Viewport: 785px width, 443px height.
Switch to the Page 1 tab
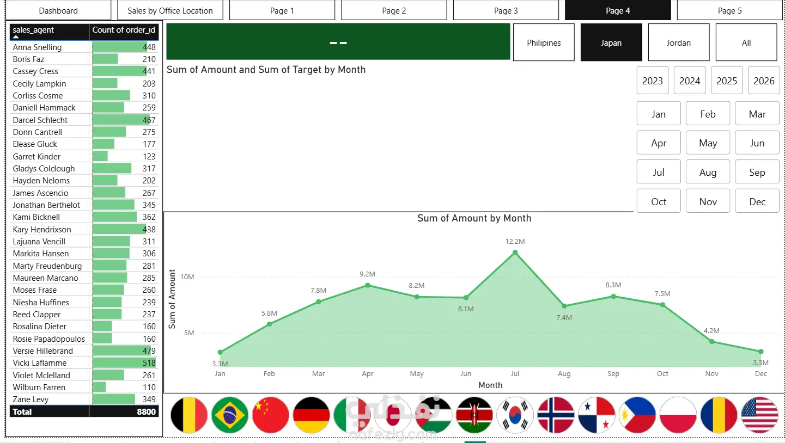pos(282,10)
